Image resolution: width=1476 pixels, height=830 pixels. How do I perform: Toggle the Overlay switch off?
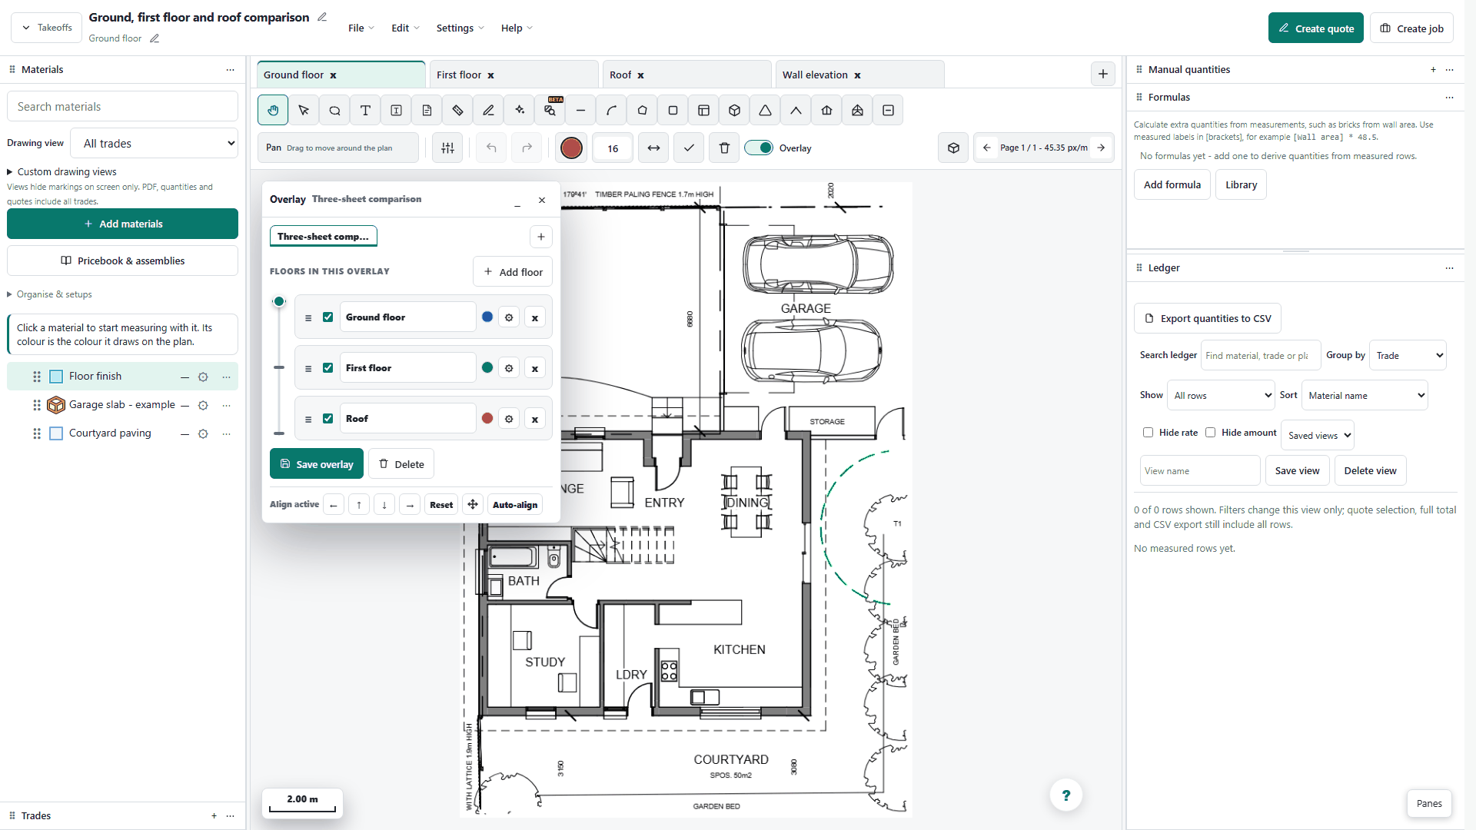click(x=759, y=148)
